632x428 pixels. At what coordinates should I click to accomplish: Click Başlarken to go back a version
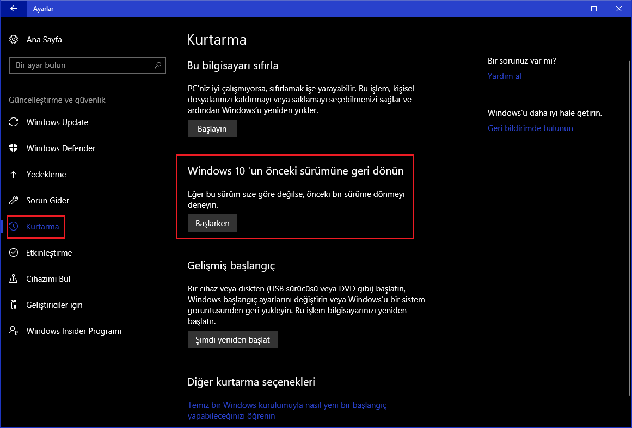[x=212, y=223]
